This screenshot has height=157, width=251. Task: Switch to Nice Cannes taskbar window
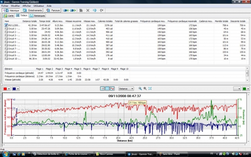pos(110,154)
